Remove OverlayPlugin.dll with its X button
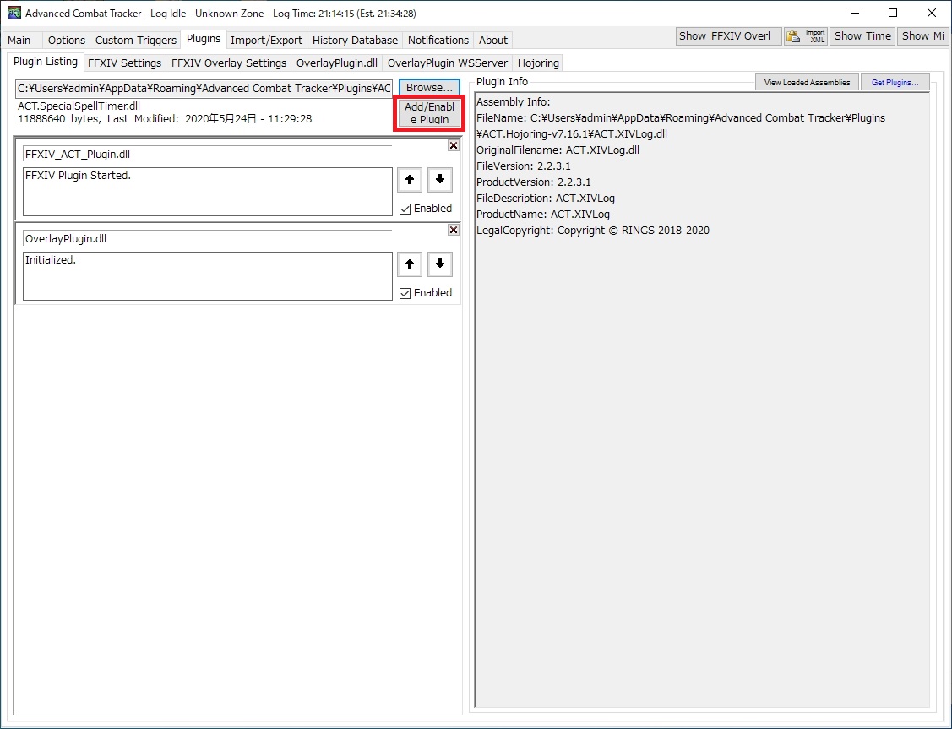Screen dimensions: 952x729 pos(454,230)
